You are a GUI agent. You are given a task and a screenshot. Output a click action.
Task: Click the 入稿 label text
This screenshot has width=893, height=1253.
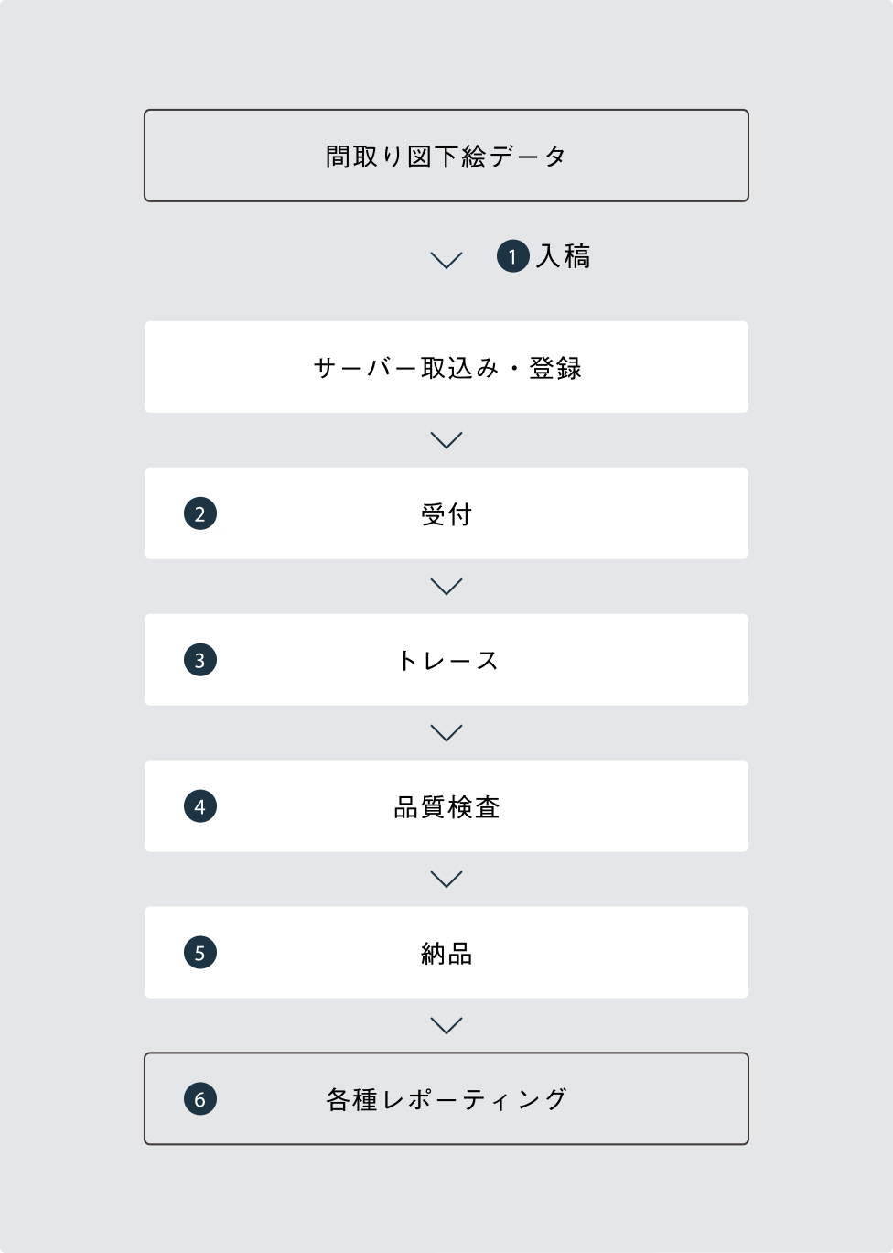pos(564,256)
